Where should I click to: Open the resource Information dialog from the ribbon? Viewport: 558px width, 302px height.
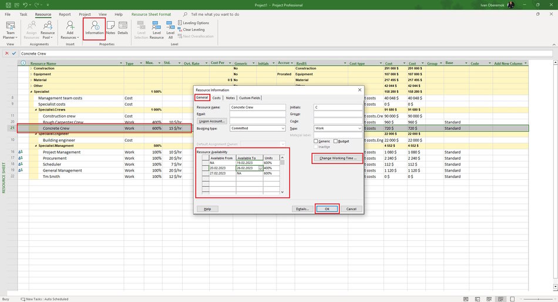coord(95,28)
